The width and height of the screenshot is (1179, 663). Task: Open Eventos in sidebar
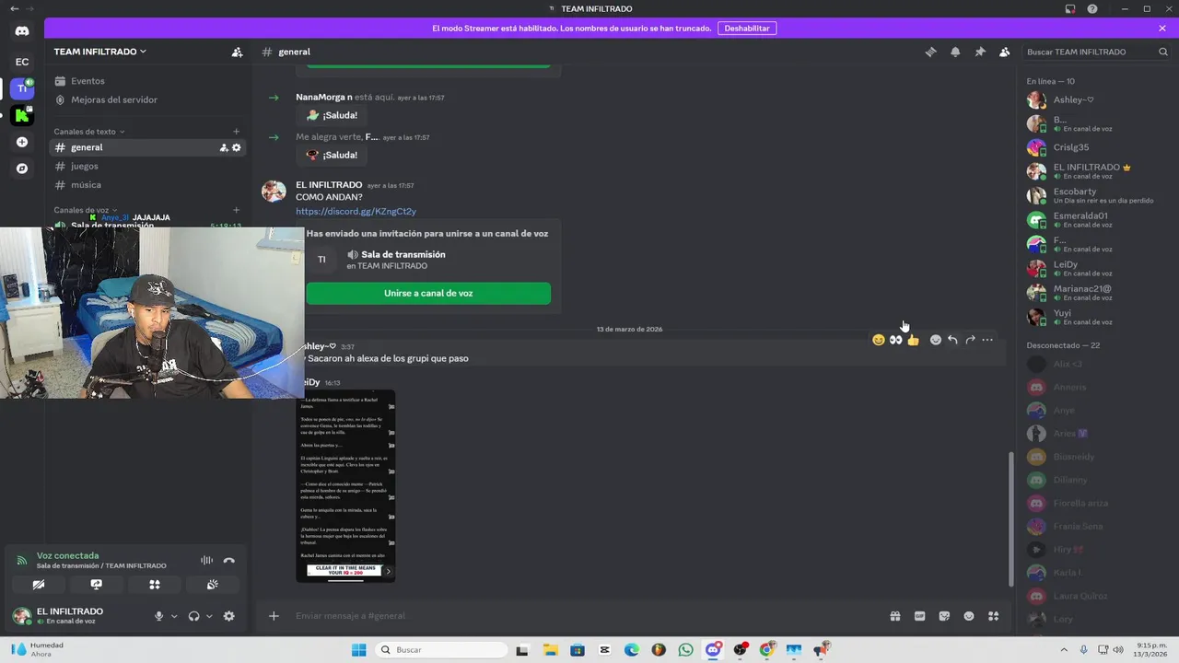(x=147, y=81)
